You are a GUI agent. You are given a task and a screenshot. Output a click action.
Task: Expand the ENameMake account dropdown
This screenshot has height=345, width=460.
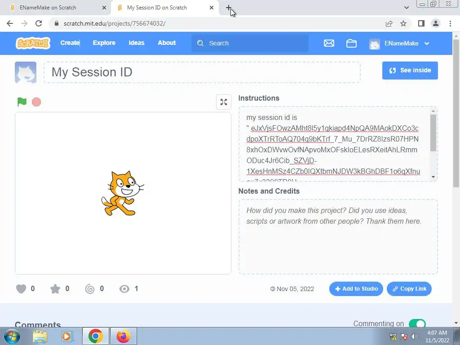(x=427, y=44)
